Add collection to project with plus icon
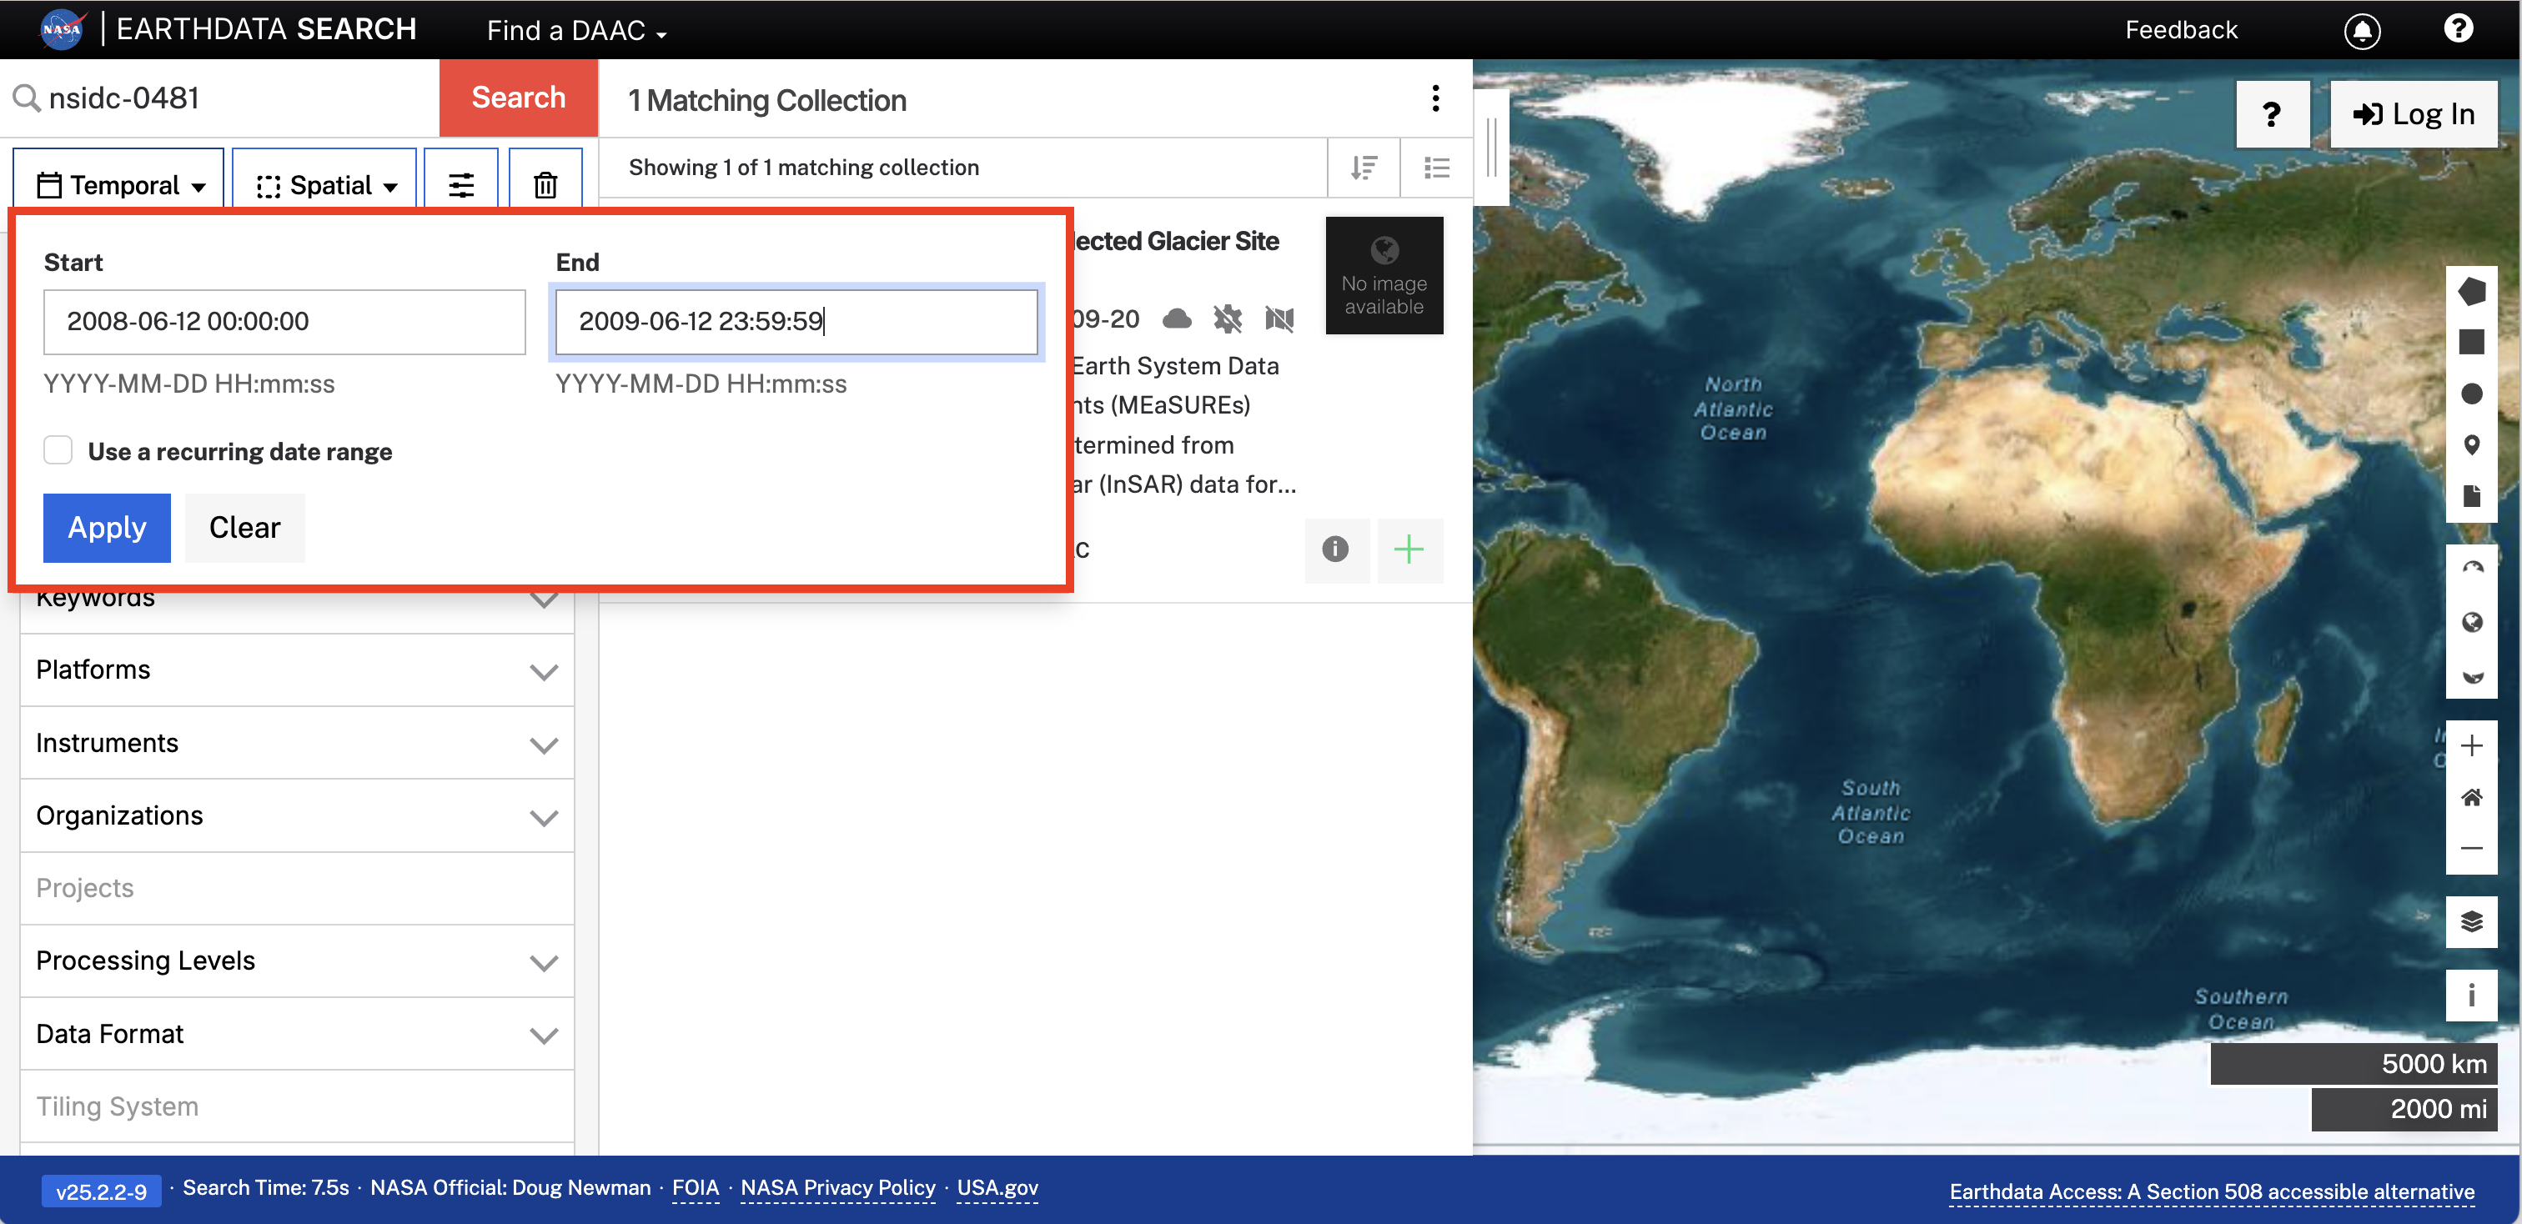The height and width of the screenshot is (1224, 2522). (1409, 549)
